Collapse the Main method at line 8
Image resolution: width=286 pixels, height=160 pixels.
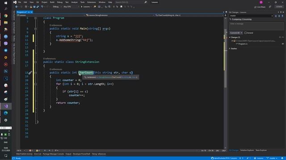[x=35, y=28]
